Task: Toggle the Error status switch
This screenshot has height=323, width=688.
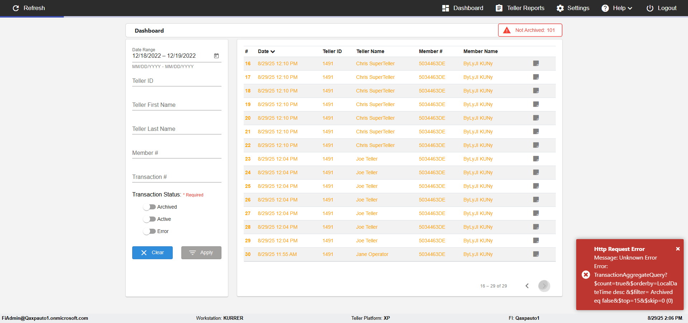Action: point(149,231)
